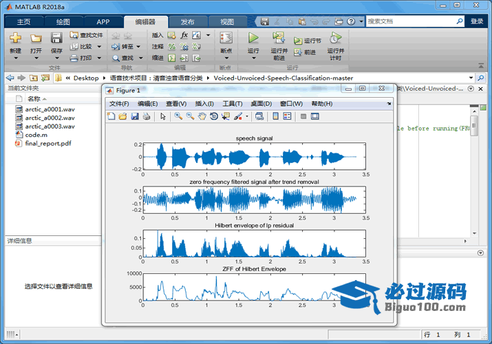Expand the dropdown arrow beside 打印

point(99,58)
